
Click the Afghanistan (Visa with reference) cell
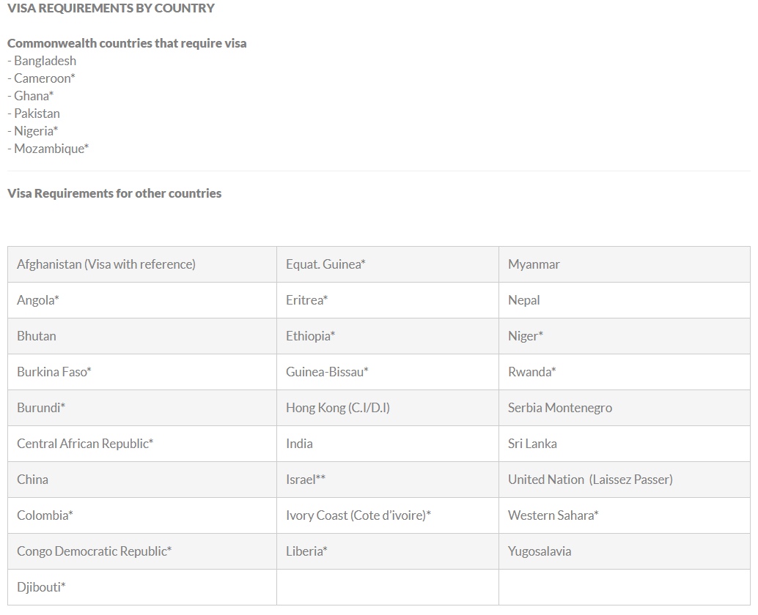(106, 264)
